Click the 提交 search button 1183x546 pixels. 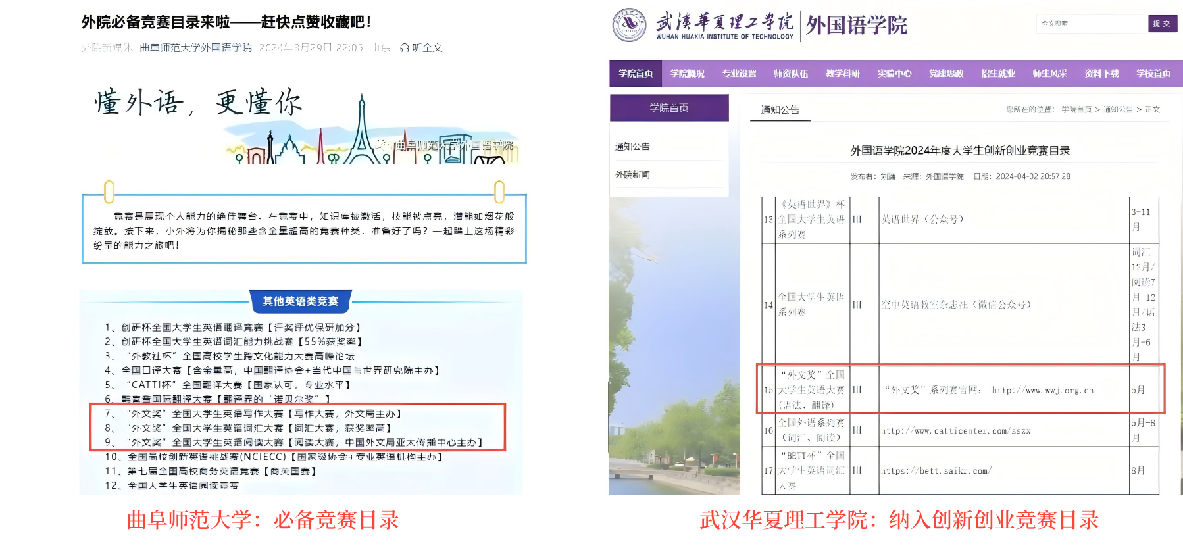1162,24
